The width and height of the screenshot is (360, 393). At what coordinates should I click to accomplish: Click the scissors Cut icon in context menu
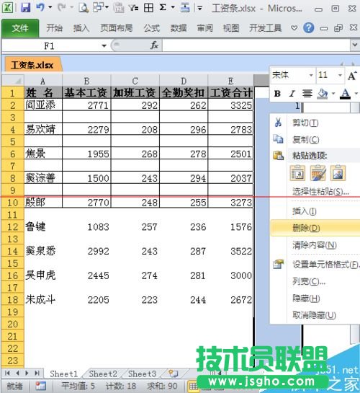(278, 123)
